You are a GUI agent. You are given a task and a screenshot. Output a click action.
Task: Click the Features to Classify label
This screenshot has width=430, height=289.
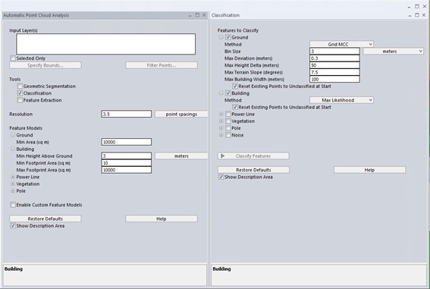[x=238, y=30]
